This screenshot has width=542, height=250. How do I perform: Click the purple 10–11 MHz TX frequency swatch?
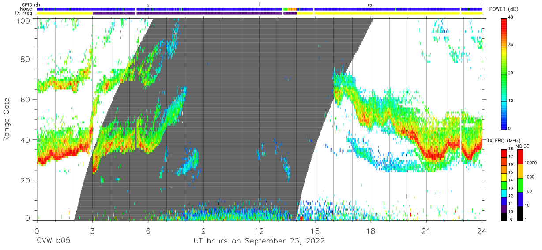tap(504, 209)
